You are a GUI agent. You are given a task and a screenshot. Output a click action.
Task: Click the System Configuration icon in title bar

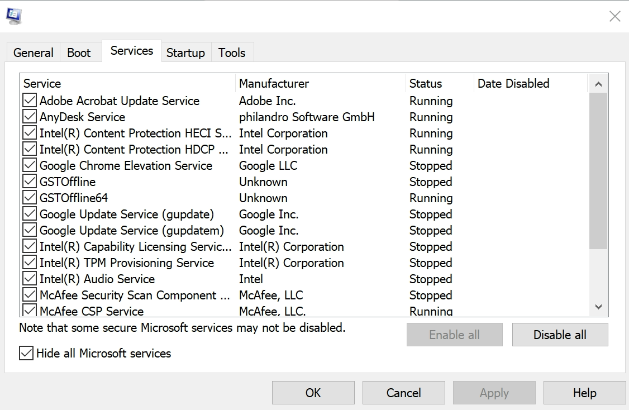click(x=14, y=16)
